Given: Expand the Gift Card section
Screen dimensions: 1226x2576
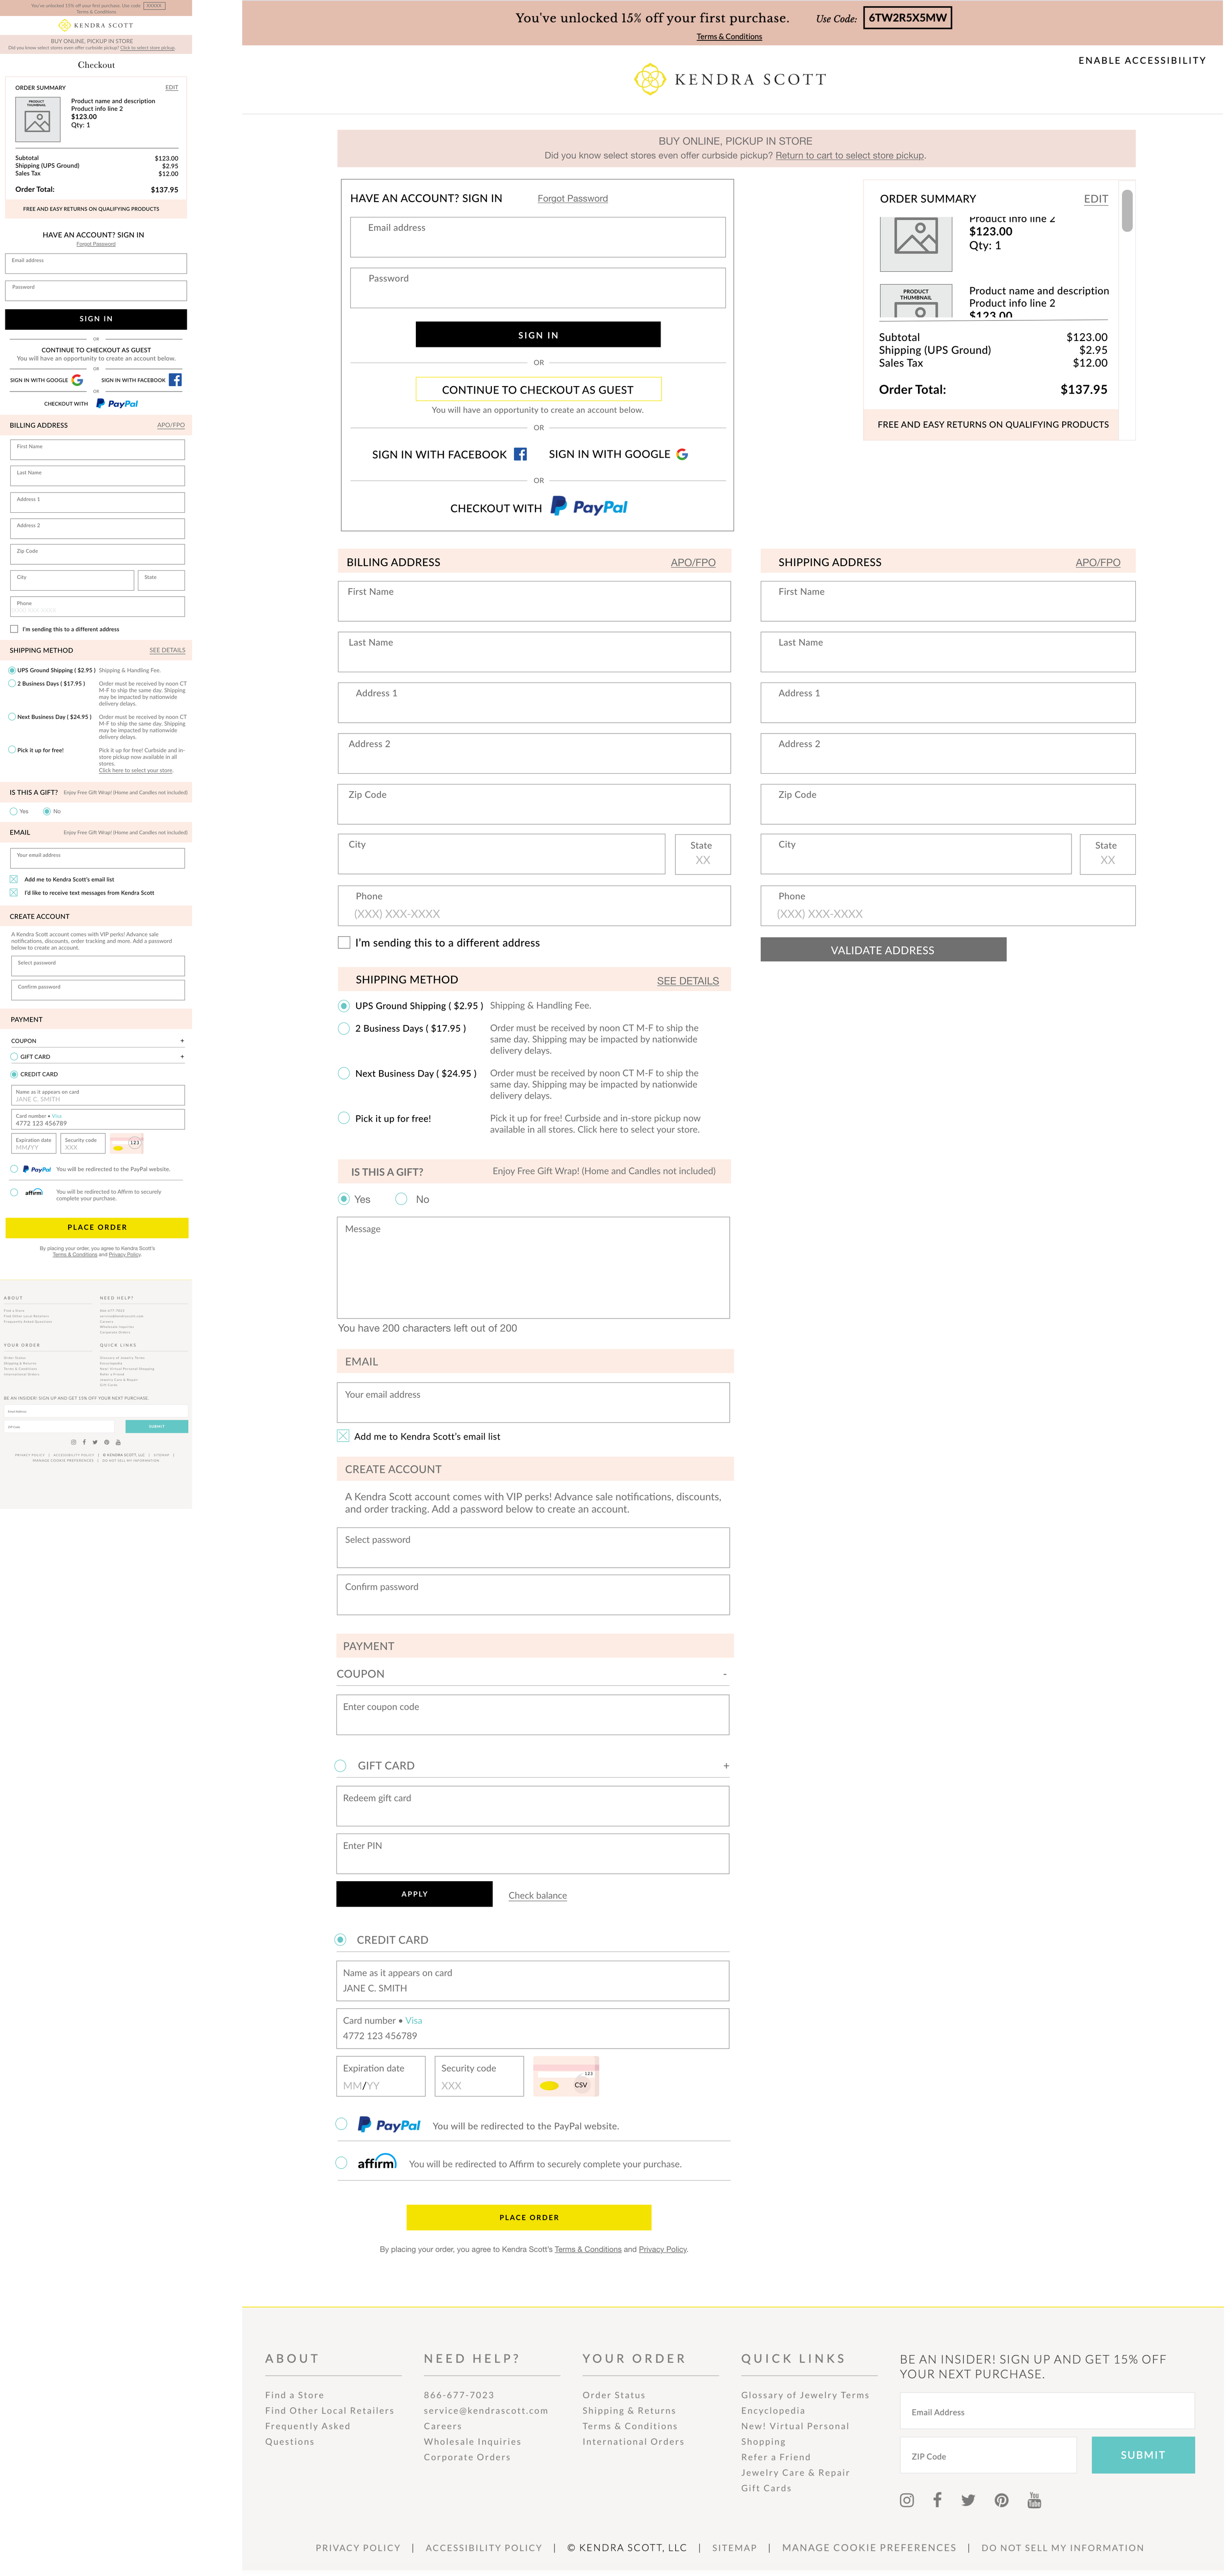Looking at the screenshot, I should [726, 1765].
